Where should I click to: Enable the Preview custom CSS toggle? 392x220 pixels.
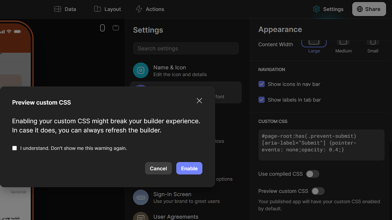tap(318, 191)
